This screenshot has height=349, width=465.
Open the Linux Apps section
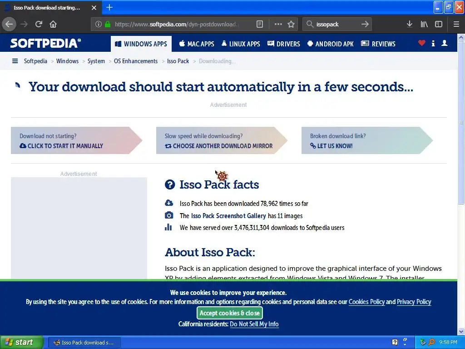pyautogui.click(x=241, y=44)
